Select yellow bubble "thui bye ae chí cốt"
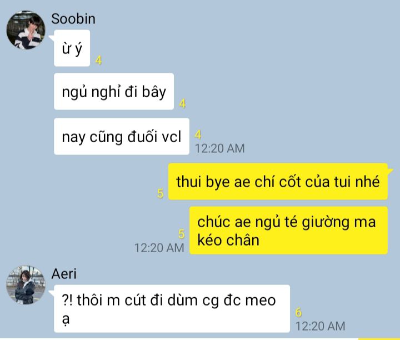This screenshot has height=340, width=400. click(x=278, y=182)
